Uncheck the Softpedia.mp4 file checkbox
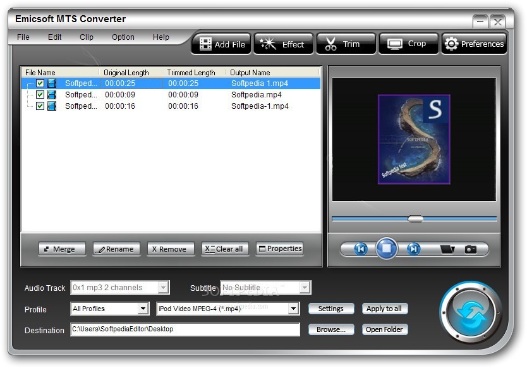The image size is (527, 368). [40, 94]
